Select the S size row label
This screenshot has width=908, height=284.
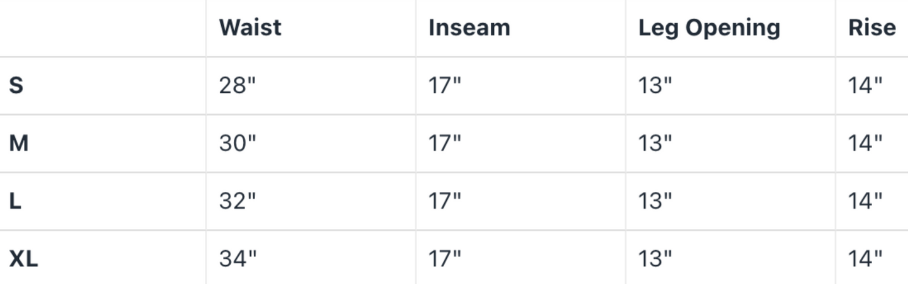click(x=16, y=85)
